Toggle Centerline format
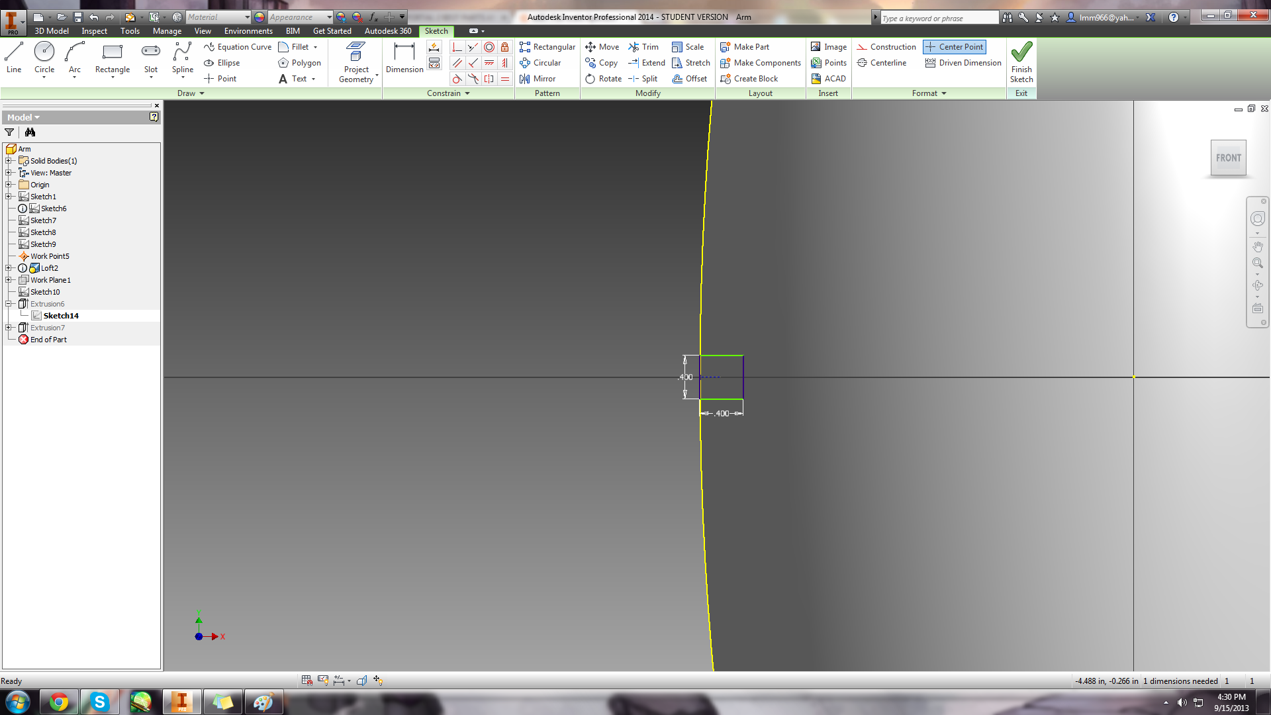Screen dimensions: 1271x715 pyautogui.click(x=882, y=63)
